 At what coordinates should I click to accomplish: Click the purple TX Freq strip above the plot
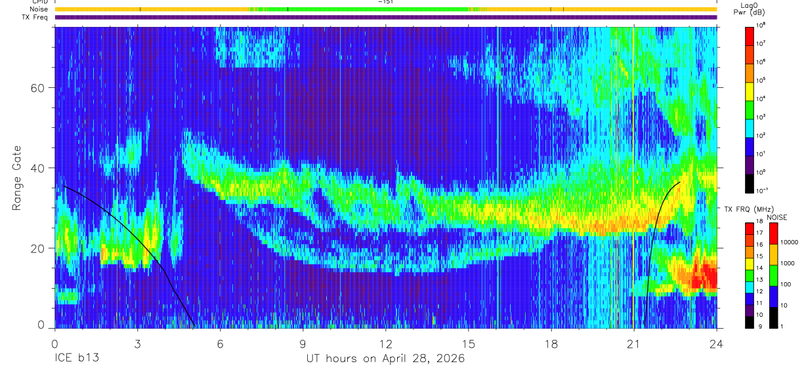385,18
